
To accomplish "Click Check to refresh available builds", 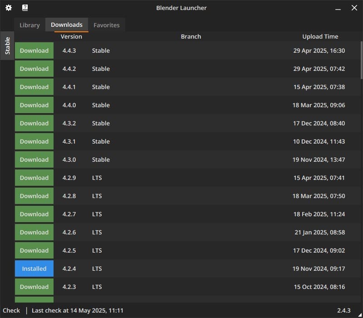I will click(11, 310).
